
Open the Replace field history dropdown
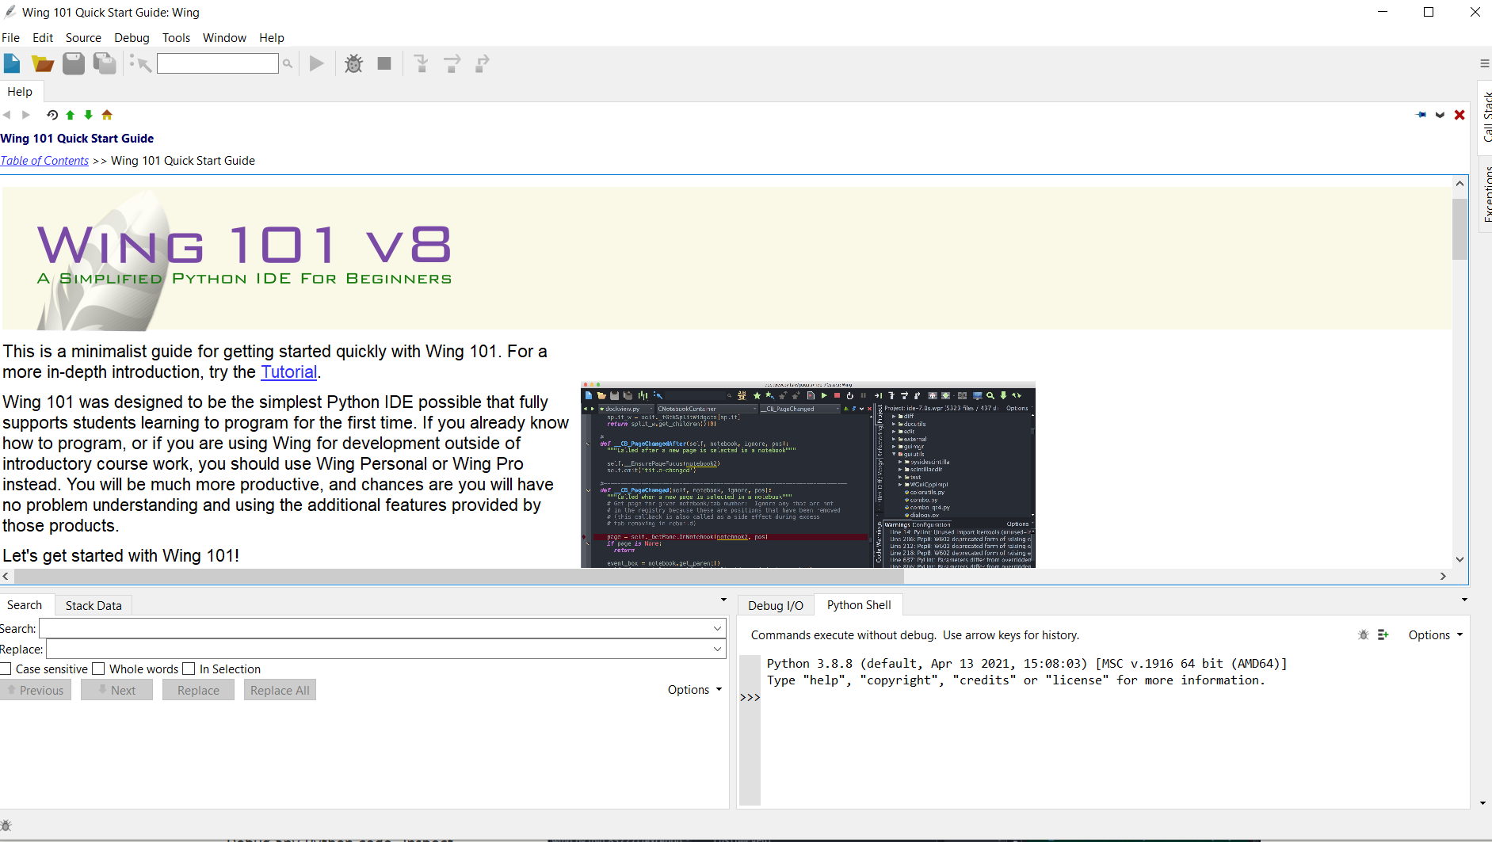(x=718, y=649)
